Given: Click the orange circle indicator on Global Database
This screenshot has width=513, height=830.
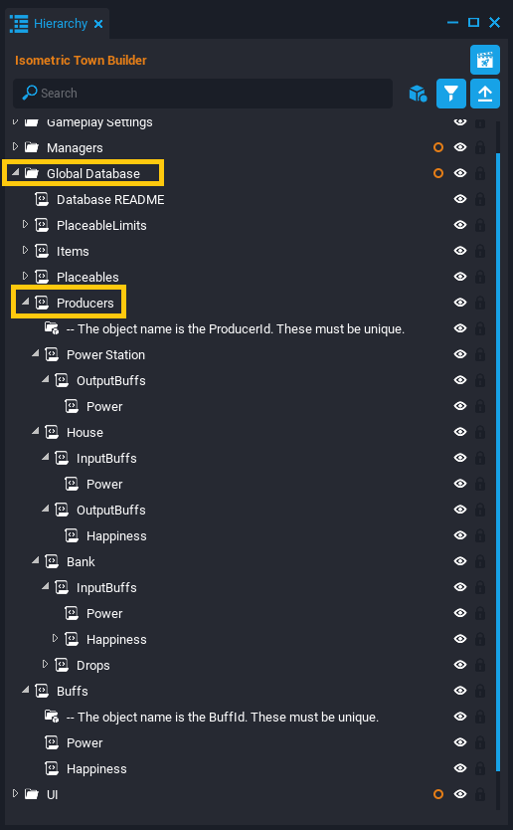Looking at the screenshot, I should (437, 173).
